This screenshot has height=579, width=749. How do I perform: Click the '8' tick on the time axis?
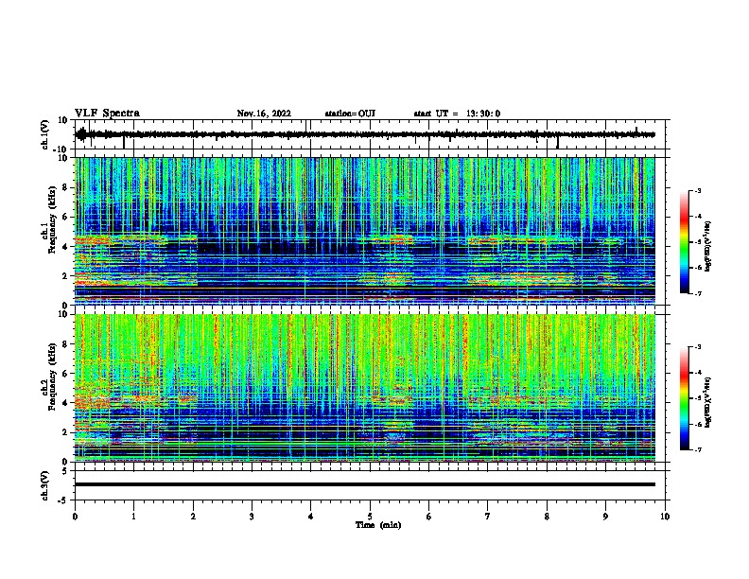547,517
